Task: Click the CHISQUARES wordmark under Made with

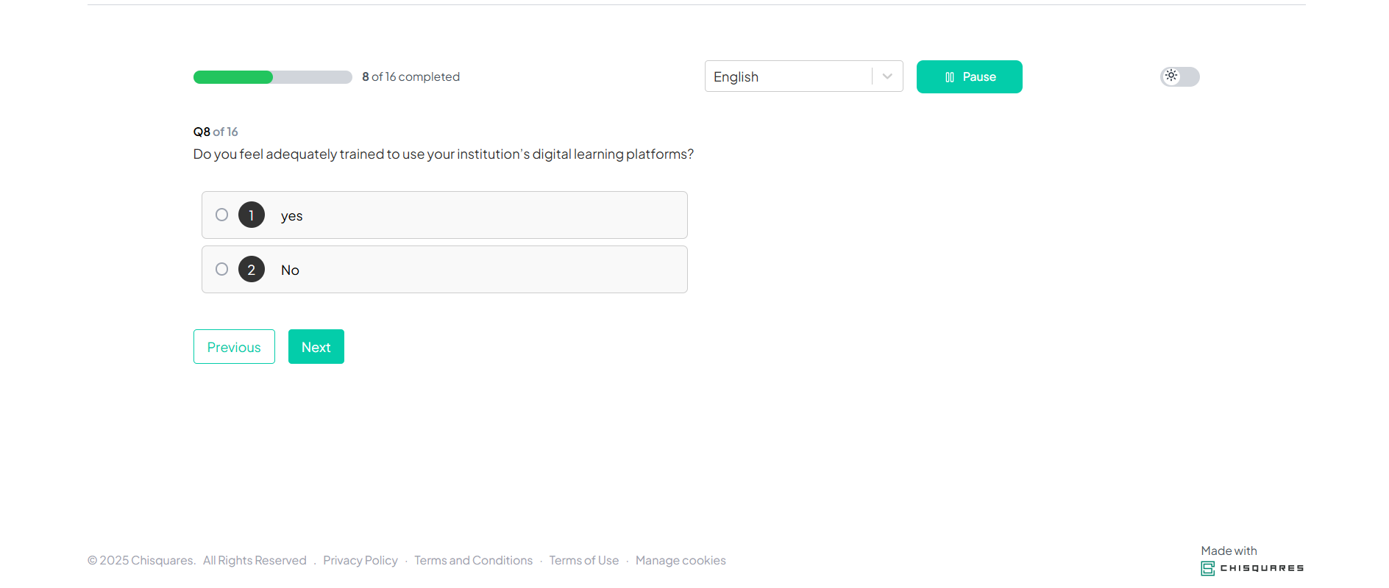Action: 1262,568
